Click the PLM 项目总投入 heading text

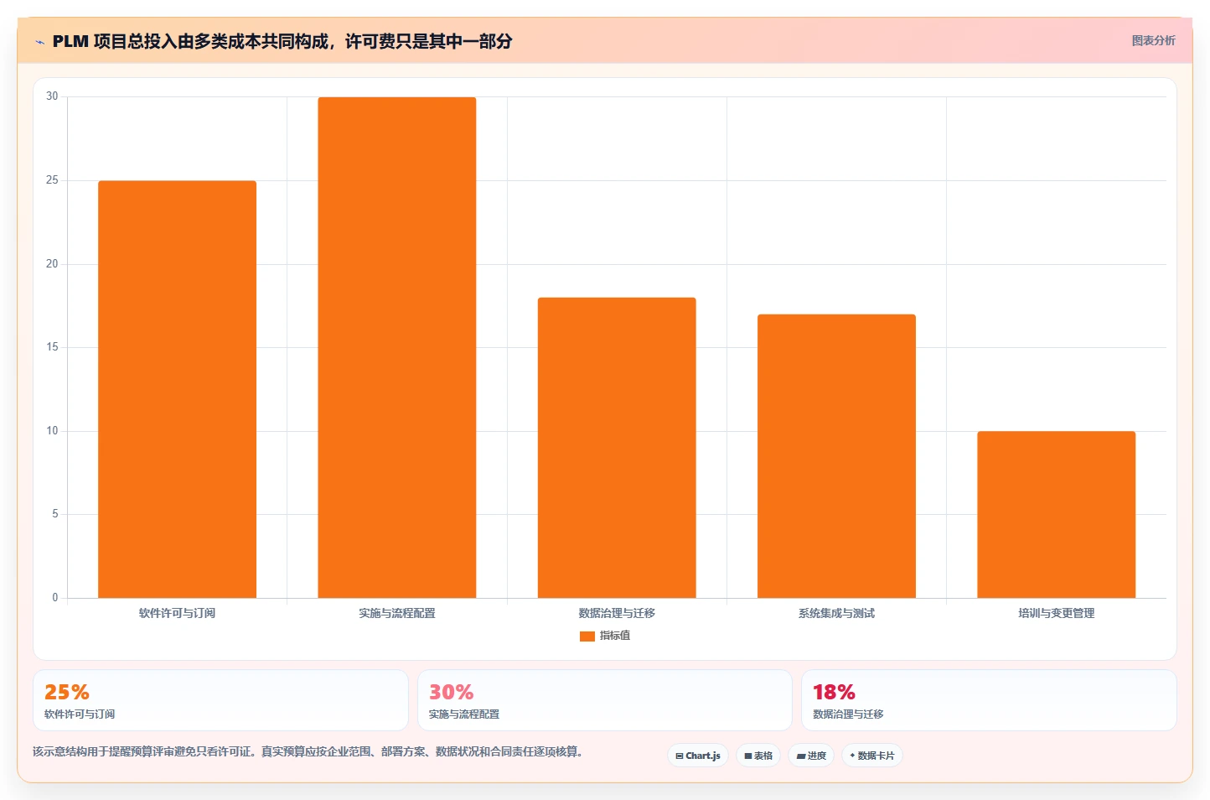coord(282,41)
